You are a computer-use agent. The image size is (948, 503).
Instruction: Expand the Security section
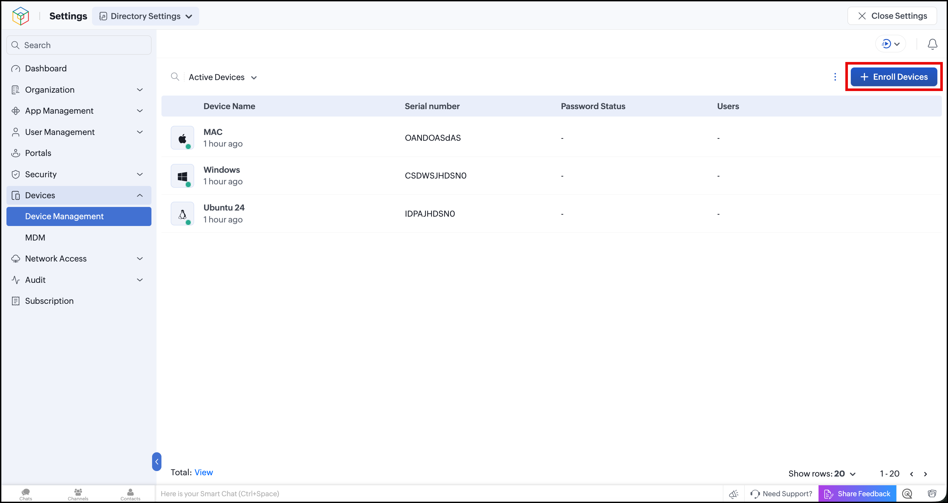[x=79, y=174]
